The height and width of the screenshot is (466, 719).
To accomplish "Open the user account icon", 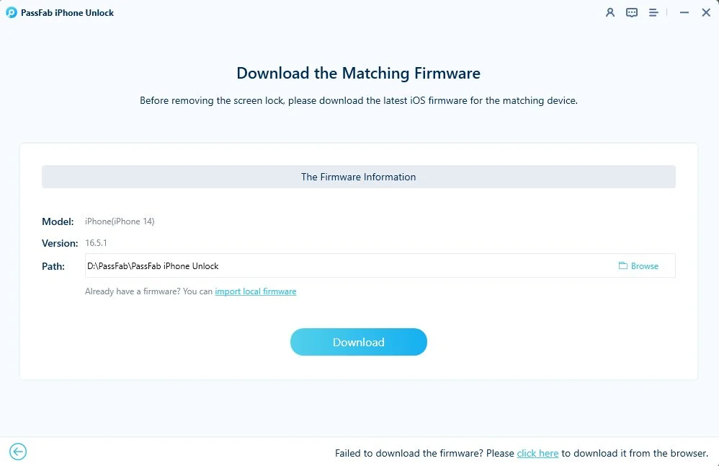I will 612,12.
